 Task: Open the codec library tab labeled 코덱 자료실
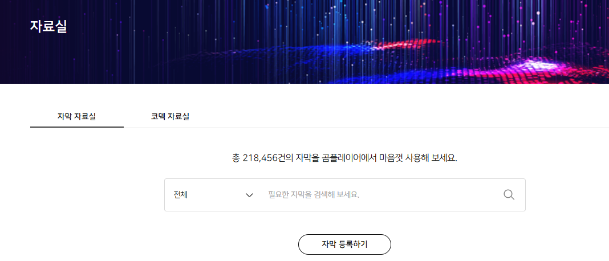coord(170,116)
